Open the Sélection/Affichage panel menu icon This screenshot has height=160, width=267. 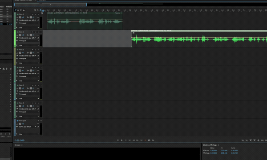click(218, 145)
